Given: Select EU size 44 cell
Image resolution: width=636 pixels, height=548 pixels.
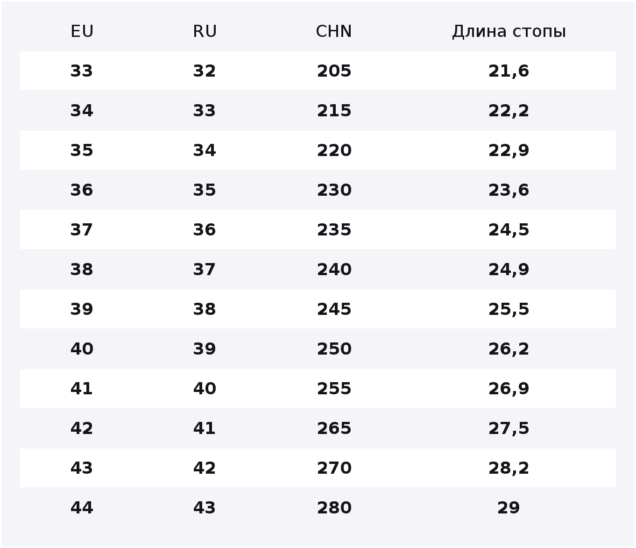Looking at the screenshot, I should point(82,508).
